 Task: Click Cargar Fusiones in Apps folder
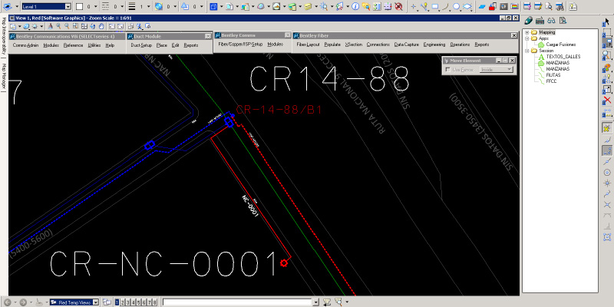[563, 45]
